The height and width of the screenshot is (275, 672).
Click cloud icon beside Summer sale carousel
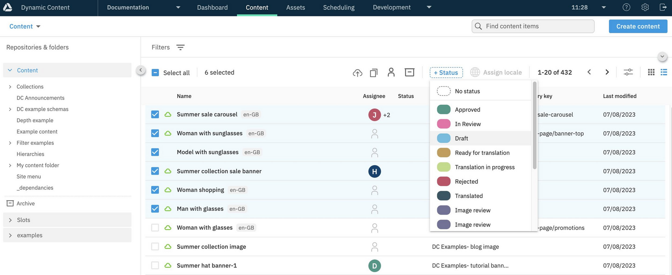click(x=168, y=114)
